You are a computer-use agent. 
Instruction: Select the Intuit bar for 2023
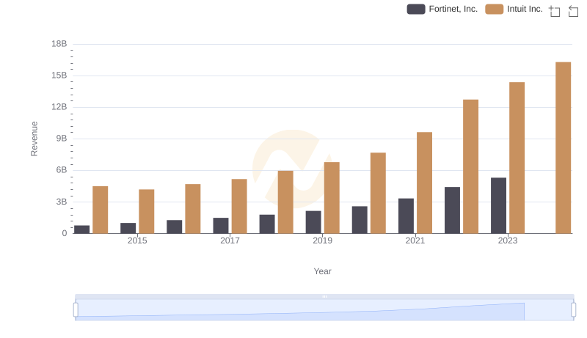tap(517, 158)
